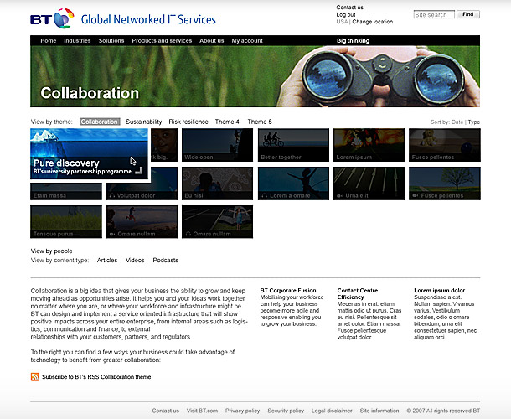Click Contact us in the footer

pyautogui.click(x=166, y=411)
